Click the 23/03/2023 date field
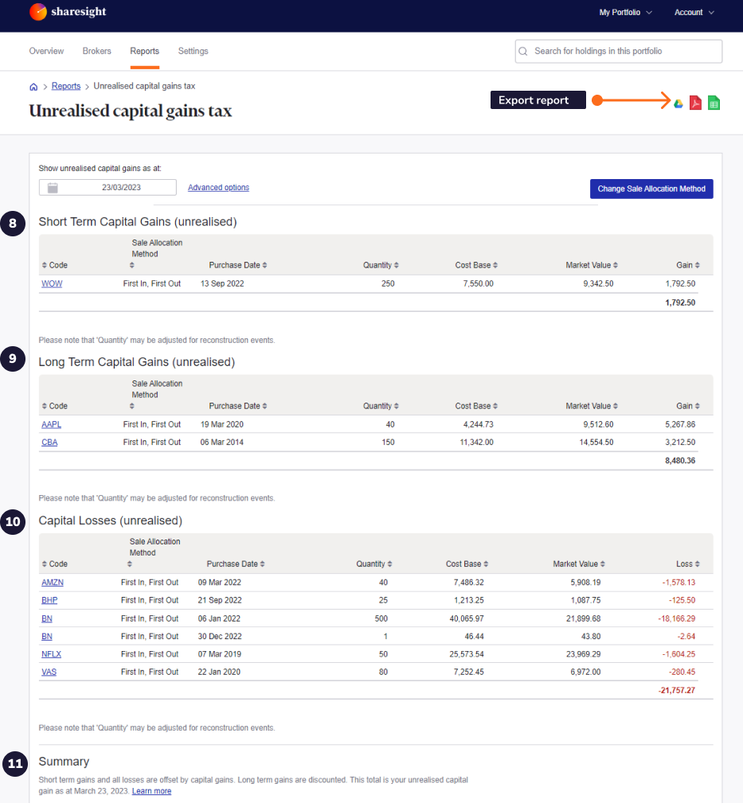The image size is (743, 807). (108, 188)
